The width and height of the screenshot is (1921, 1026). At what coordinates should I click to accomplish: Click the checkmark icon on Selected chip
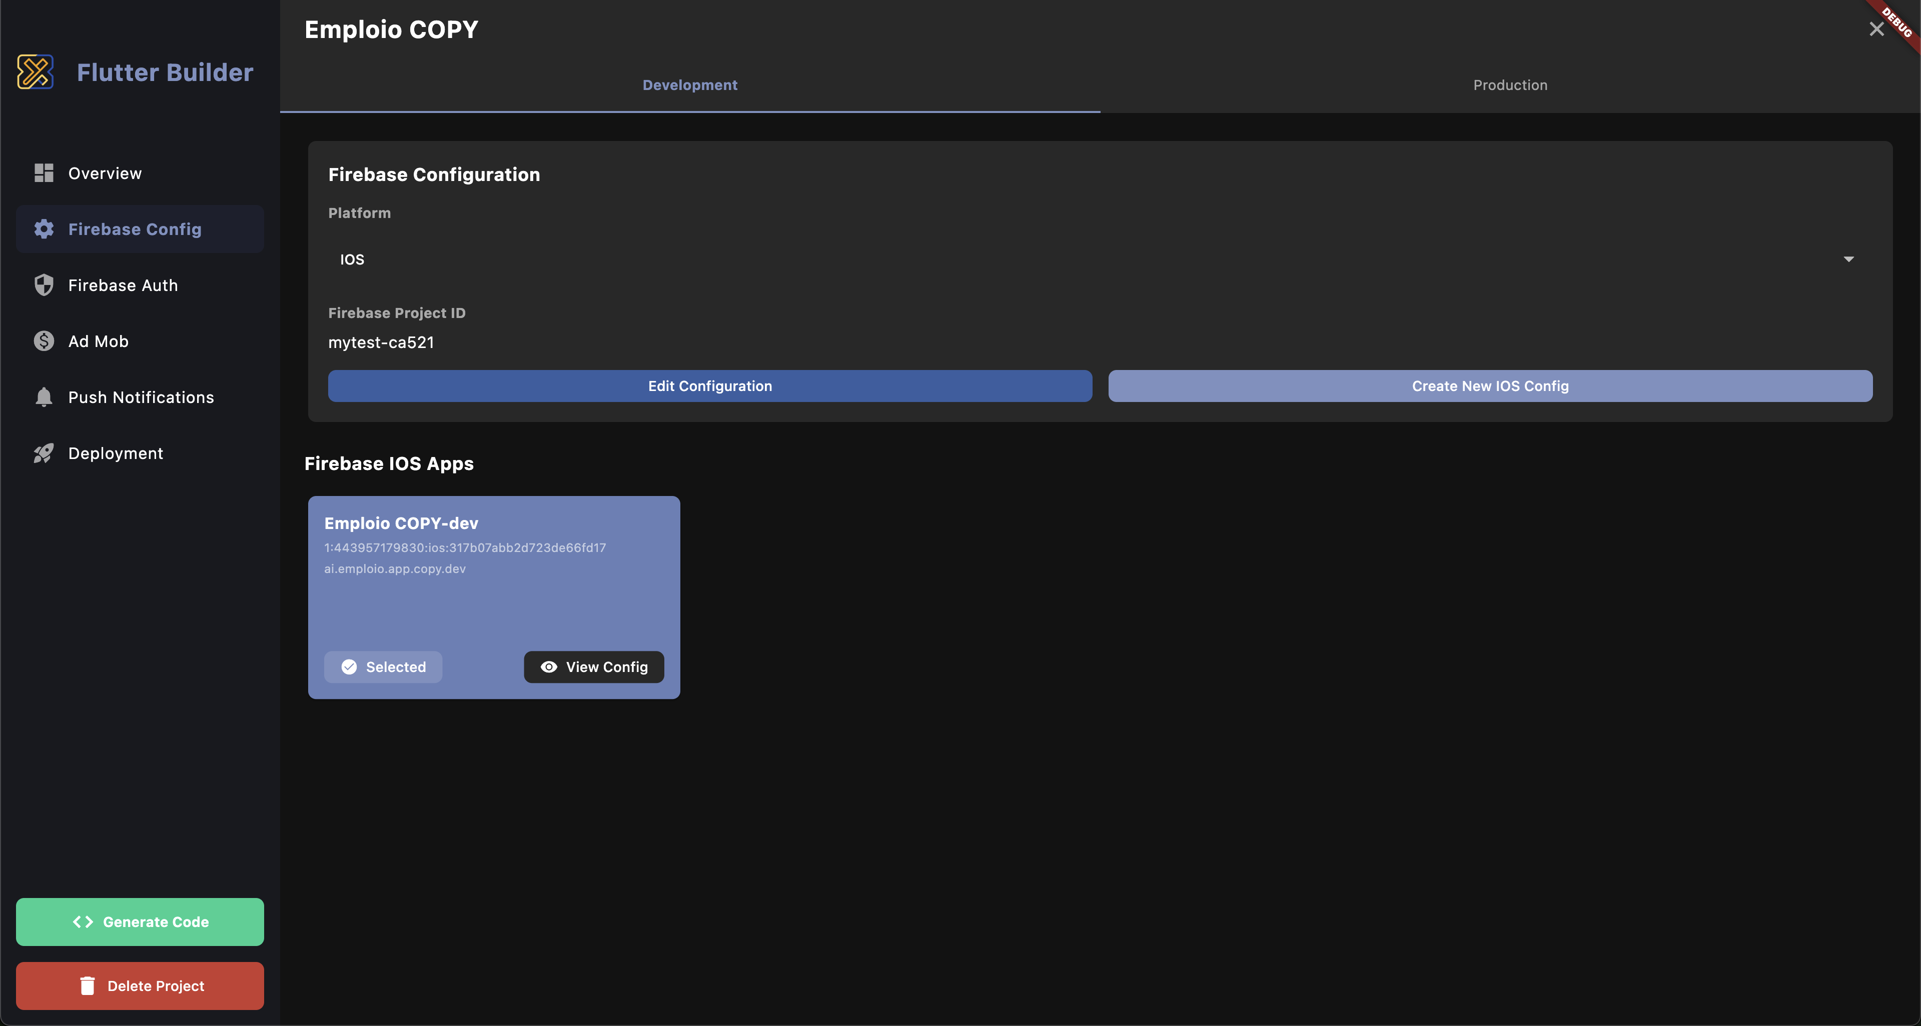coord(349,667)
